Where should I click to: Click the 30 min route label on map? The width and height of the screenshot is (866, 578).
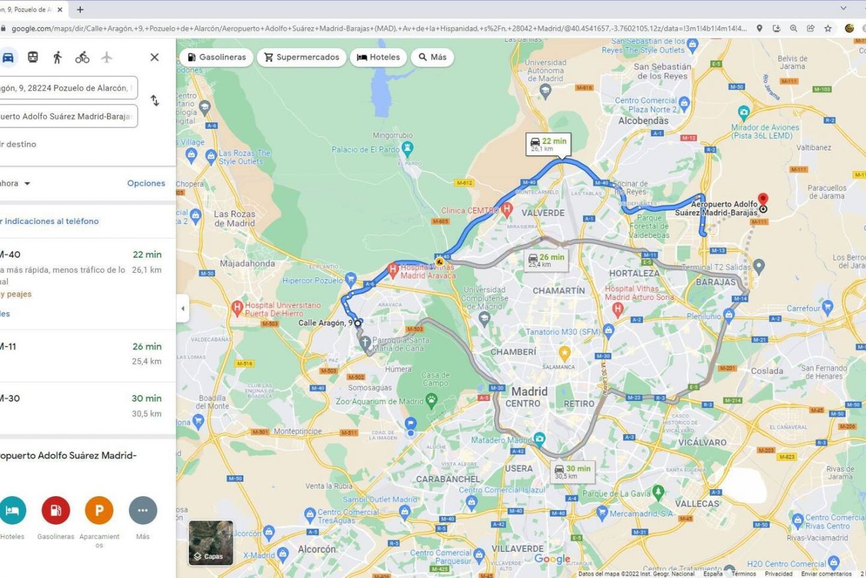click(572, 472)
